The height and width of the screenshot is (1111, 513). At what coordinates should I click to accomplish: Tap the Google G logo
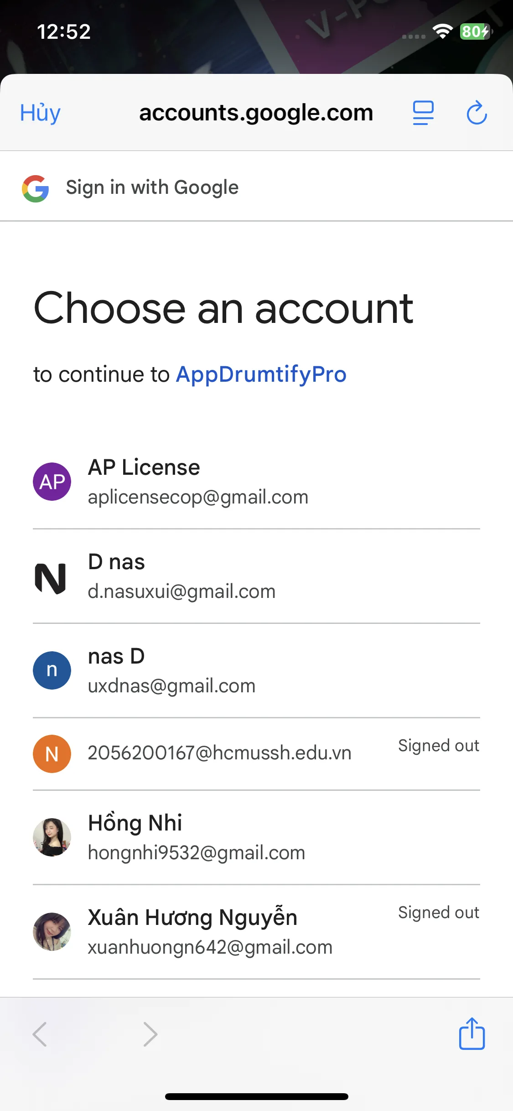[36, 188]
